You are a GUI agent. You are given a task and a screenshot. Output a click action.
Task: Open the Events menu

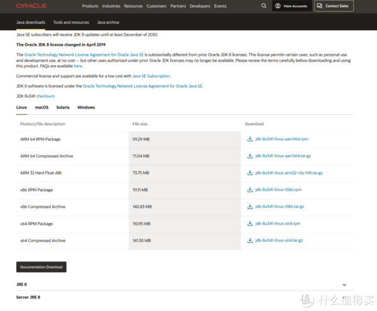[221, 6]
